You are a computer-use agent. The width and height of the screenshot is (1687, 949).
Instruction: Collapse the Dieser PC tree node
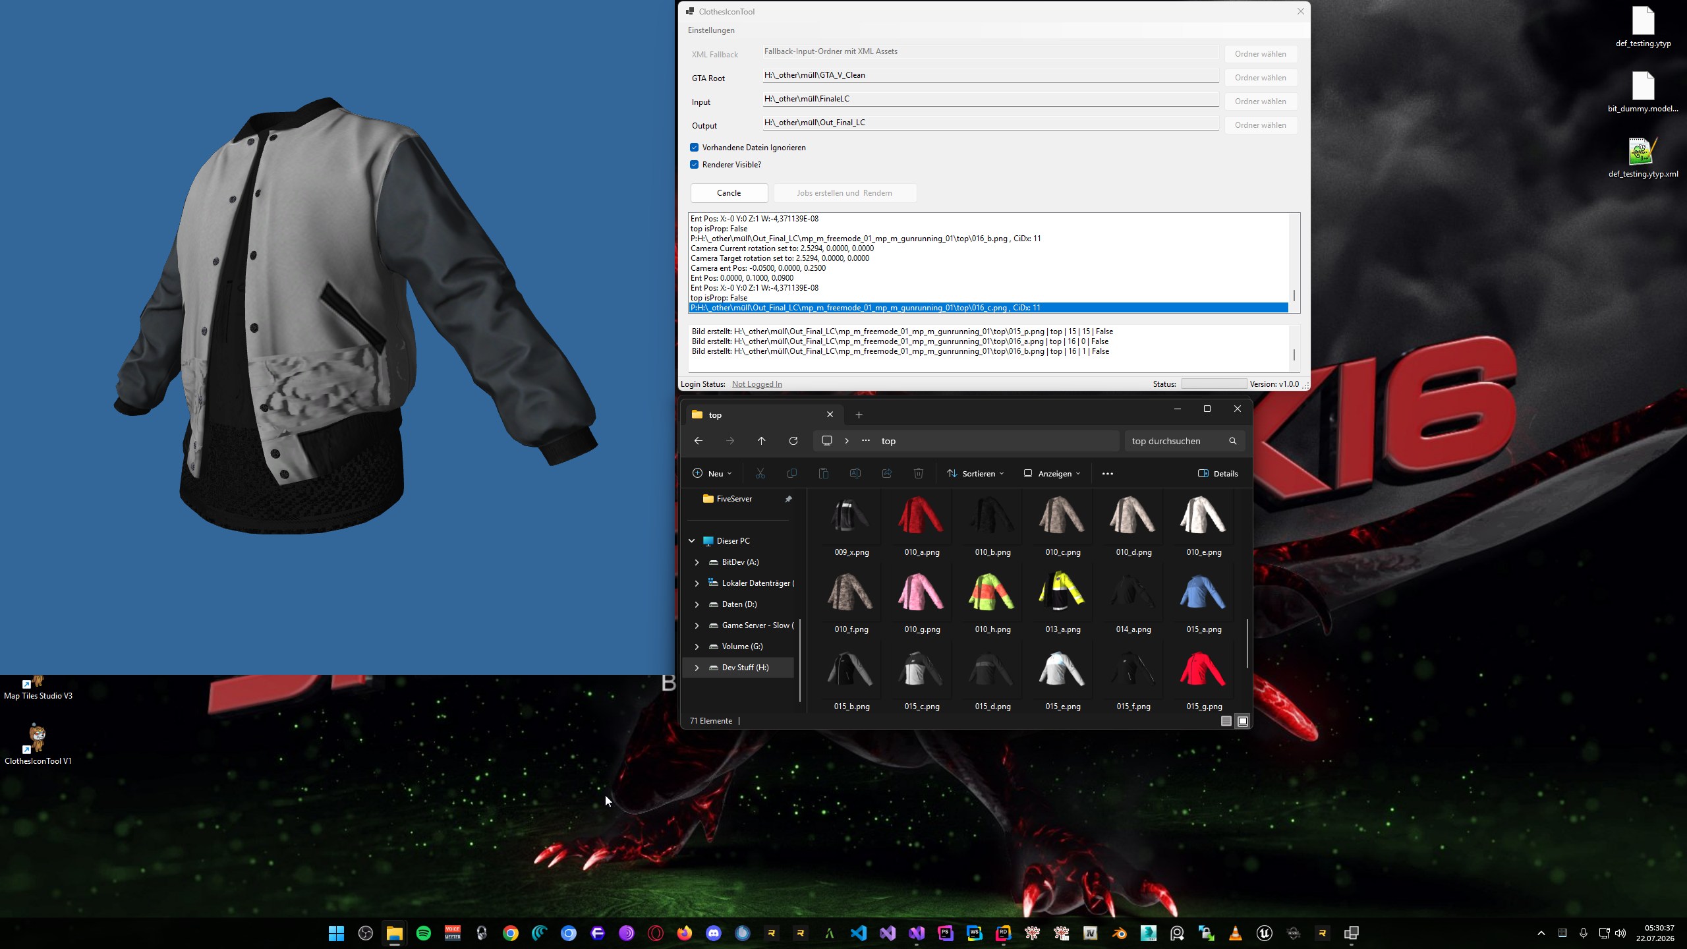pos(692,541)
